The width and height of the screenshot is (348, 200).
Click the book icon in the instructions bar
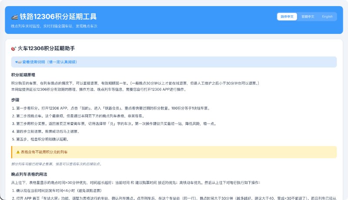20,62
